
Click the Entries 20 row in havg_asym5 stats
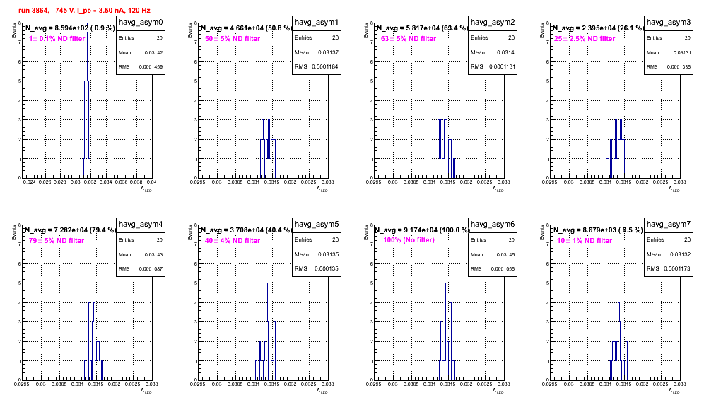coord(317,239)
